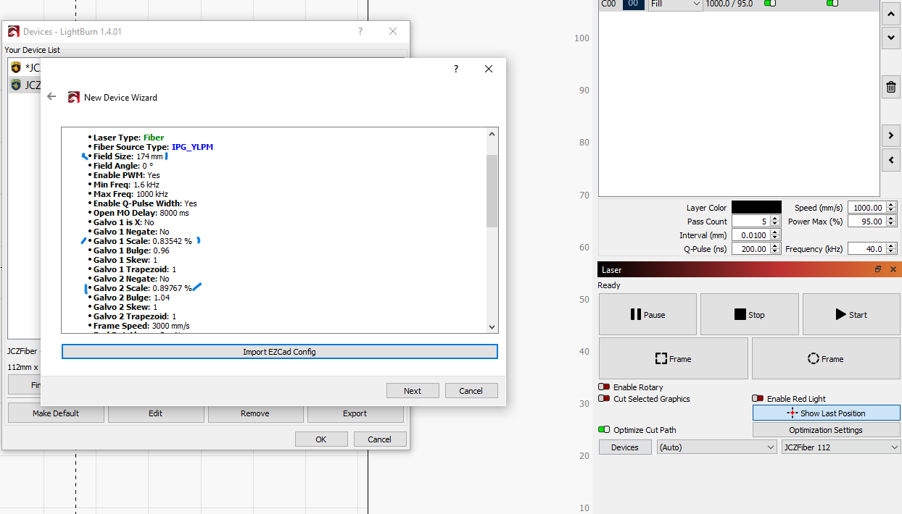
Task: Pause the laser job
Action: coord(647,314)
